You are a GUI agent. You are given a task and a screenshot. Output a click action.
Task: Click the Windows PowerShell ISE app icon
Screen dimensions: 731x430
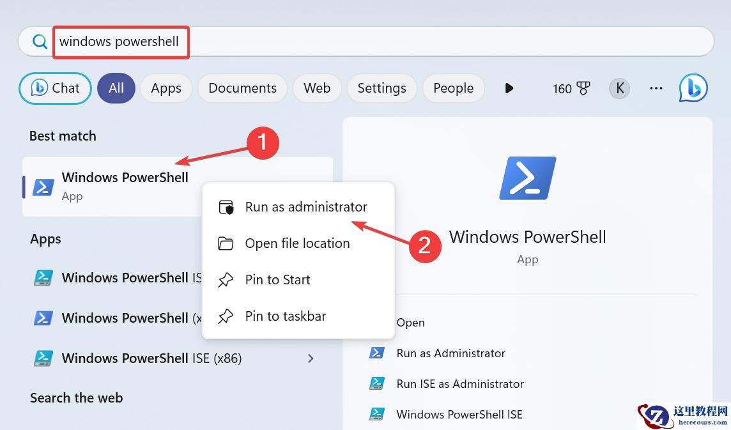[x=43, y=278]
